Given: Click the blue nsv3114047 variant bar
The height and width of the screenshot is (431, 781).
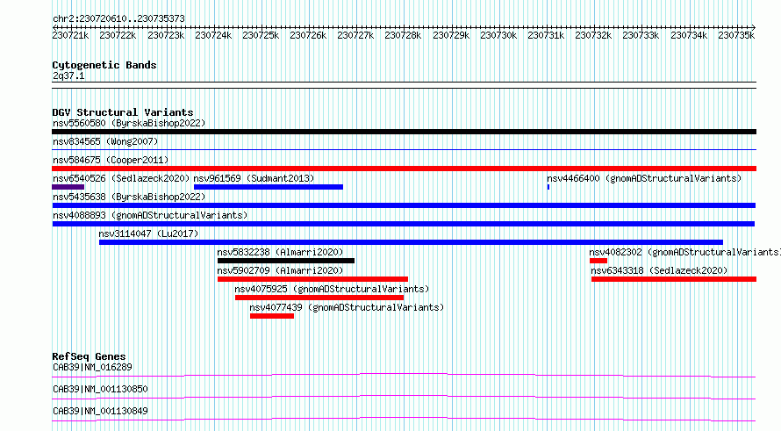Looking at the screenshot, I should pos(411,242).
